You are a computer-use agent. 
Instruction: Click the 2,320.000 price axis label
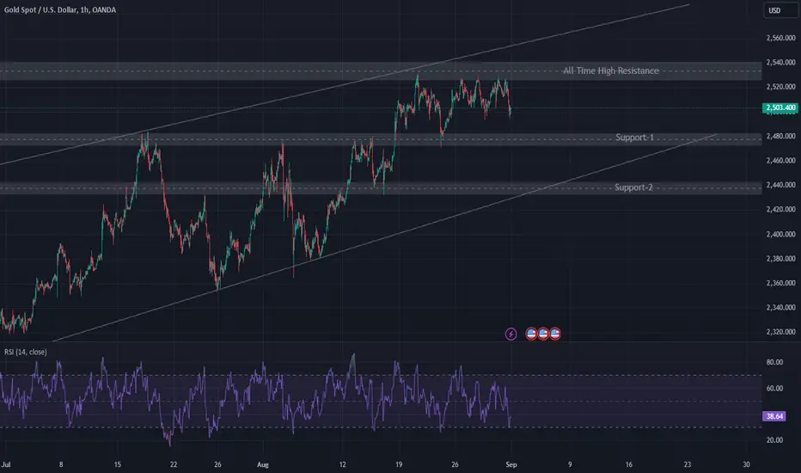[x=780, y=332]
